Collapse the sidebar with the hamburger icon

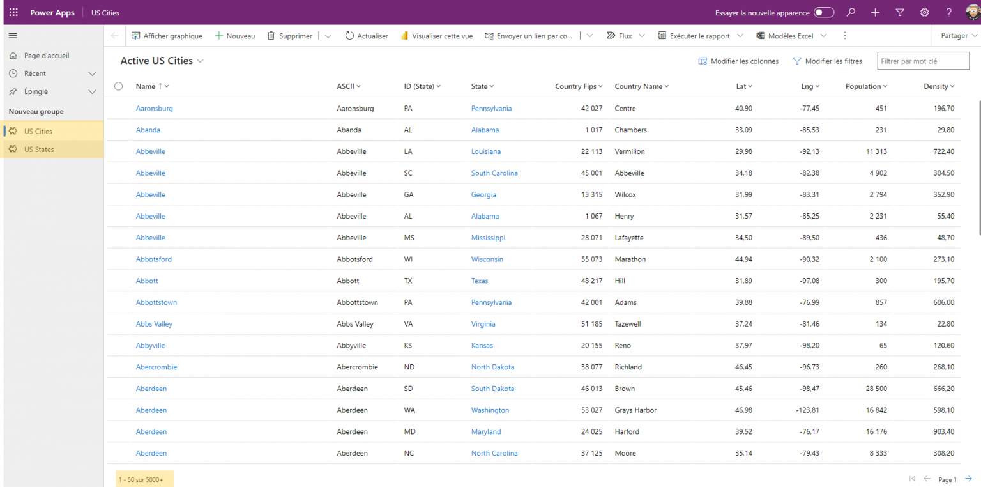[x=12, y=35]
